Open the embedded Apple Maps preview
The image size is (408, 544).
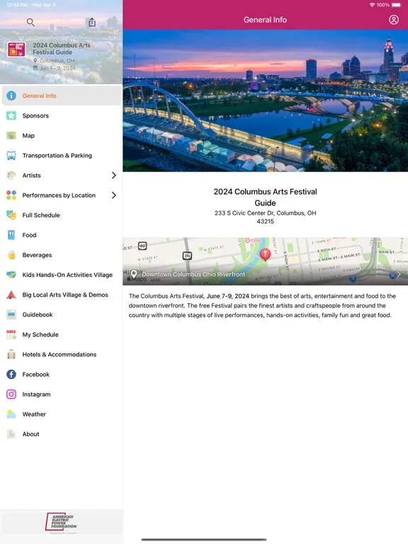click(265, 261)
